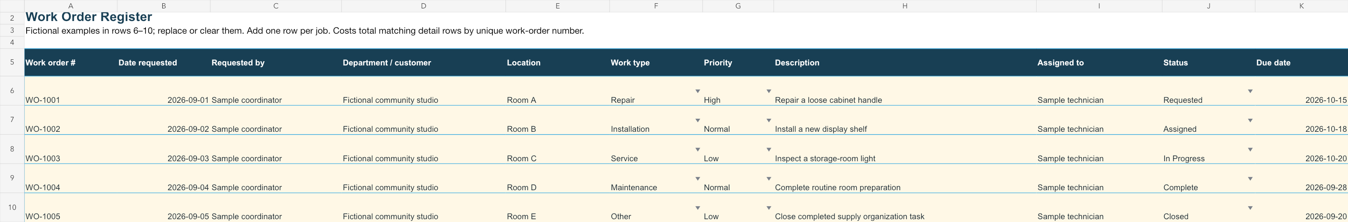Open Work type dropdown for WO-1004
The width and height of the screenshot is (1348, 222).
tap(697, 179)
